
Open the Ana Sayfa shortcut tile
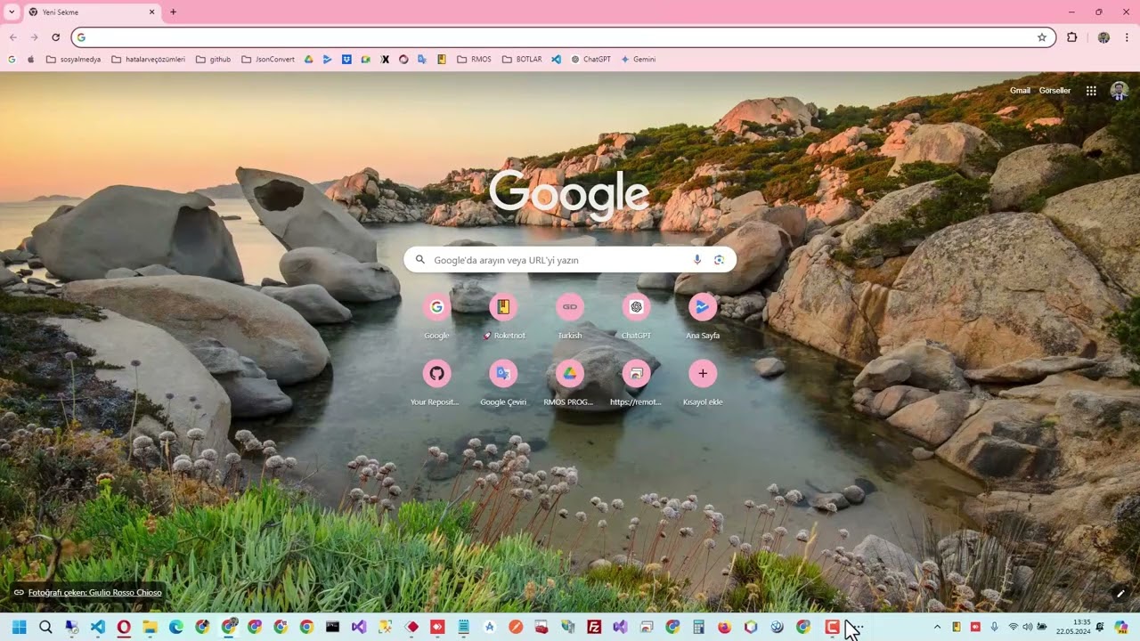pos(703,316)
